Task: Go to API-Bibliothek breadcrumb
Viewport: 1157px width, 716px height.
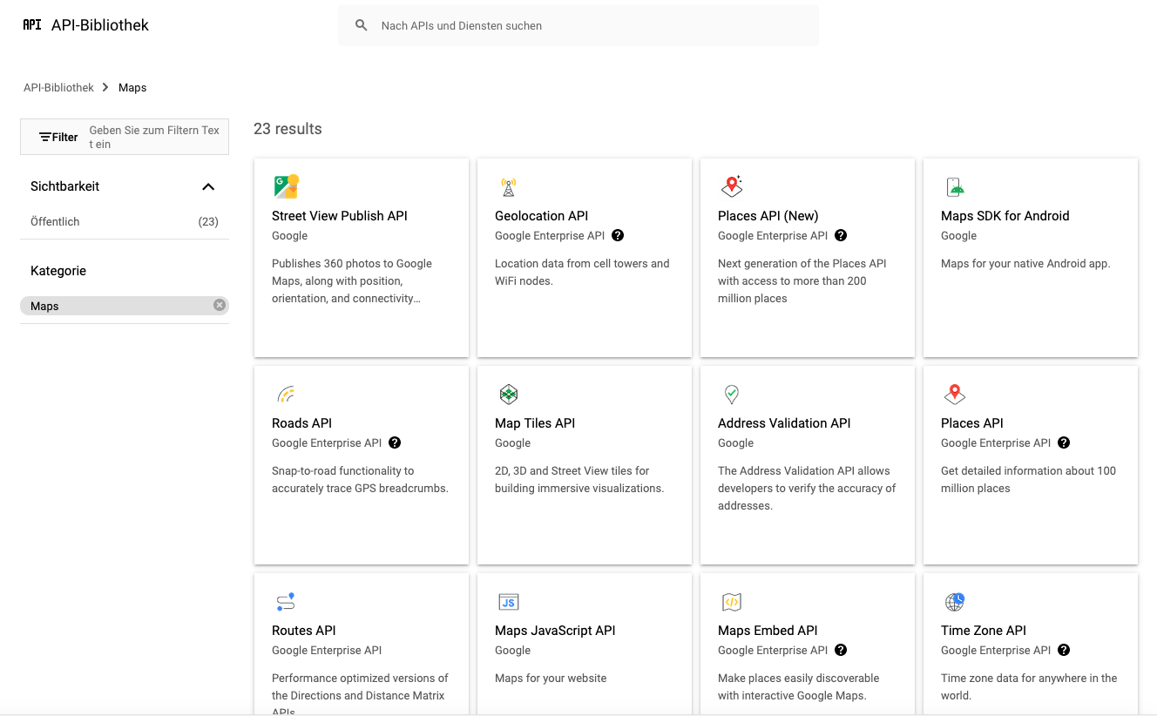Action: 58,87
